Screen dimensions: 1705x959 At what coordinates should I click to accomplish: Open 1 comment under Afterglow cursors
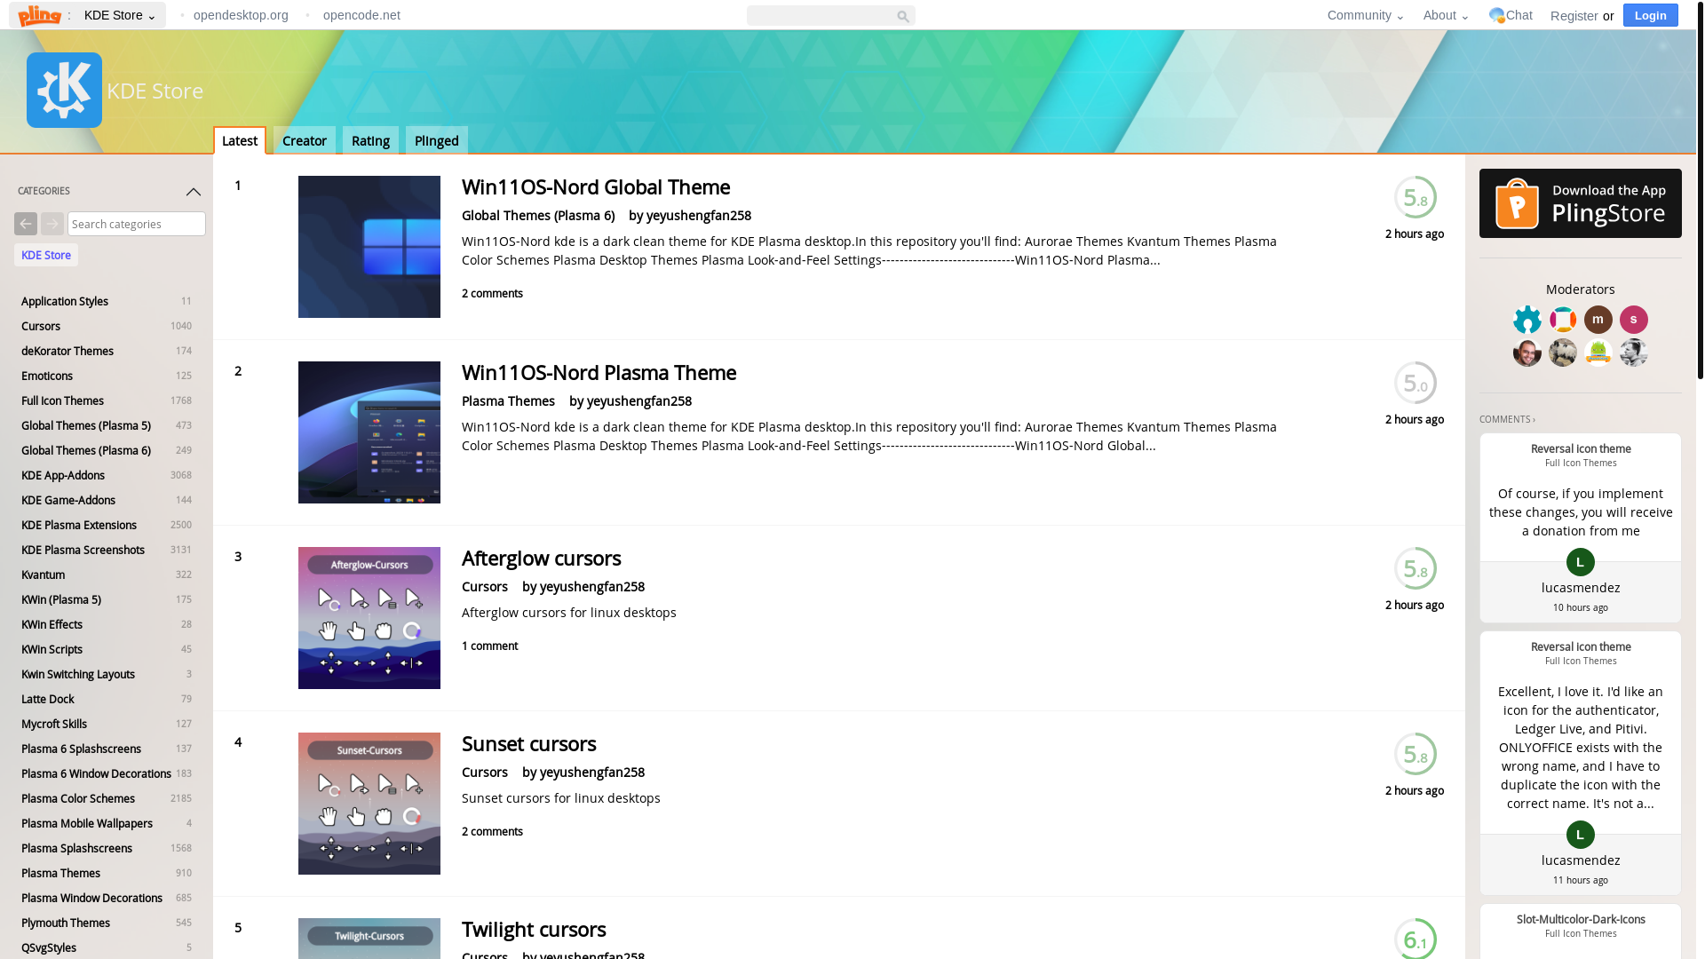coord(489,646)
